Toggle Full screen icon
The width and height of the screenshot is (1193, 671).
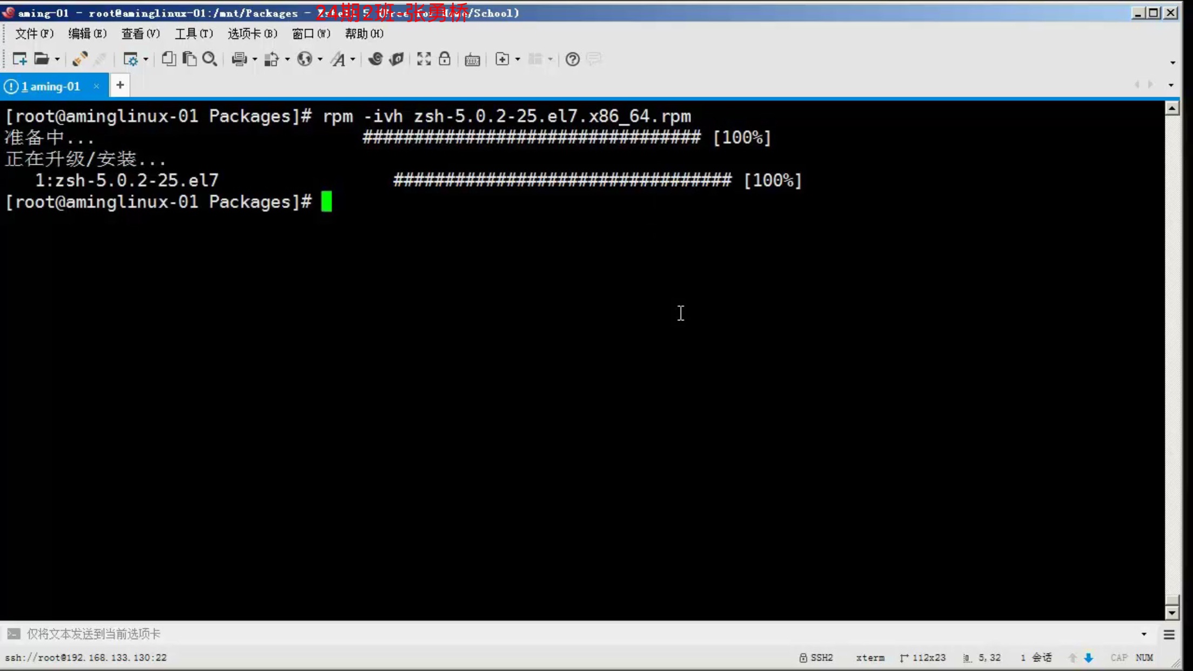[424, 59]
